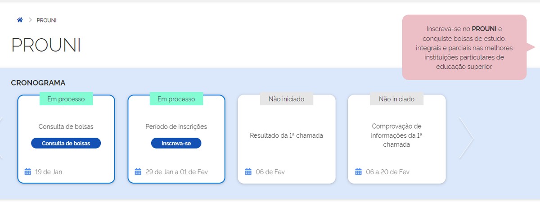540x216 pixels.
Task: Advance the cronograma carousel with right arrow
Action: 466,139
